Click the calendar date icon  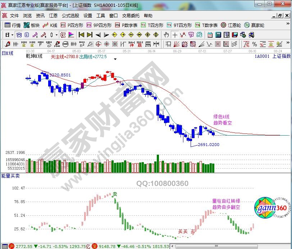tap(210, 35)
